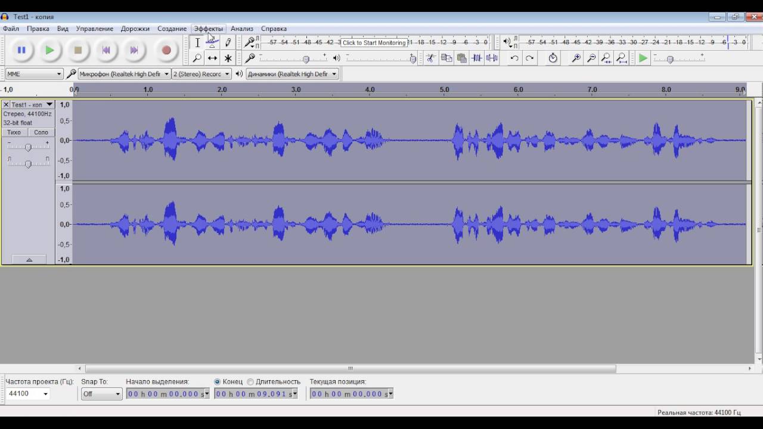Select the Time Shift tool
This screenshot has height=429, width=763.
[212, 58]
